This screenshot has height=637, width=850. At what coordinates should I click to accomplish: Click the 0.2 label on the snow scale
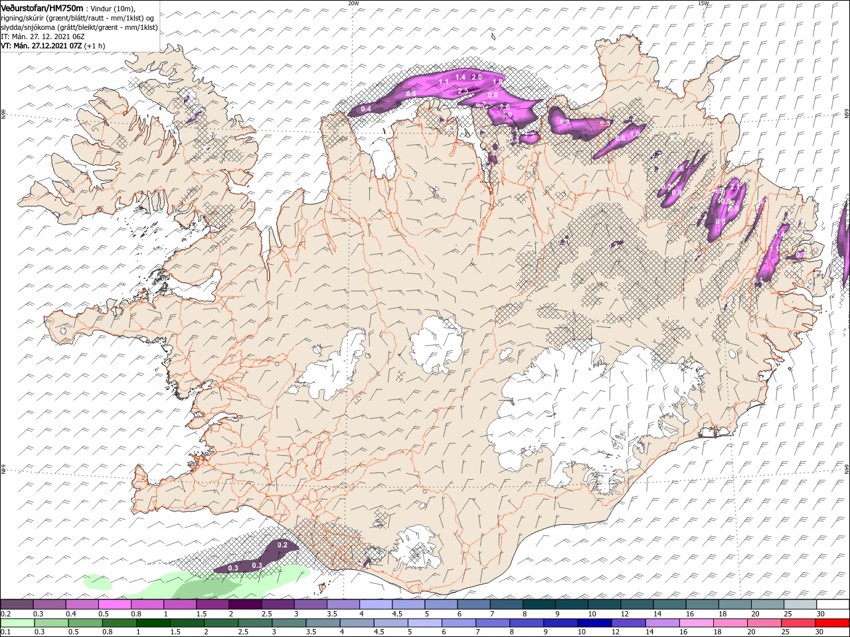[6, 614]
